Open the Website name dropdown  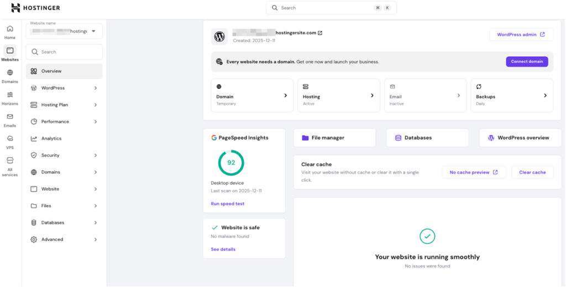pyautogui.click(x=64, y=31)
